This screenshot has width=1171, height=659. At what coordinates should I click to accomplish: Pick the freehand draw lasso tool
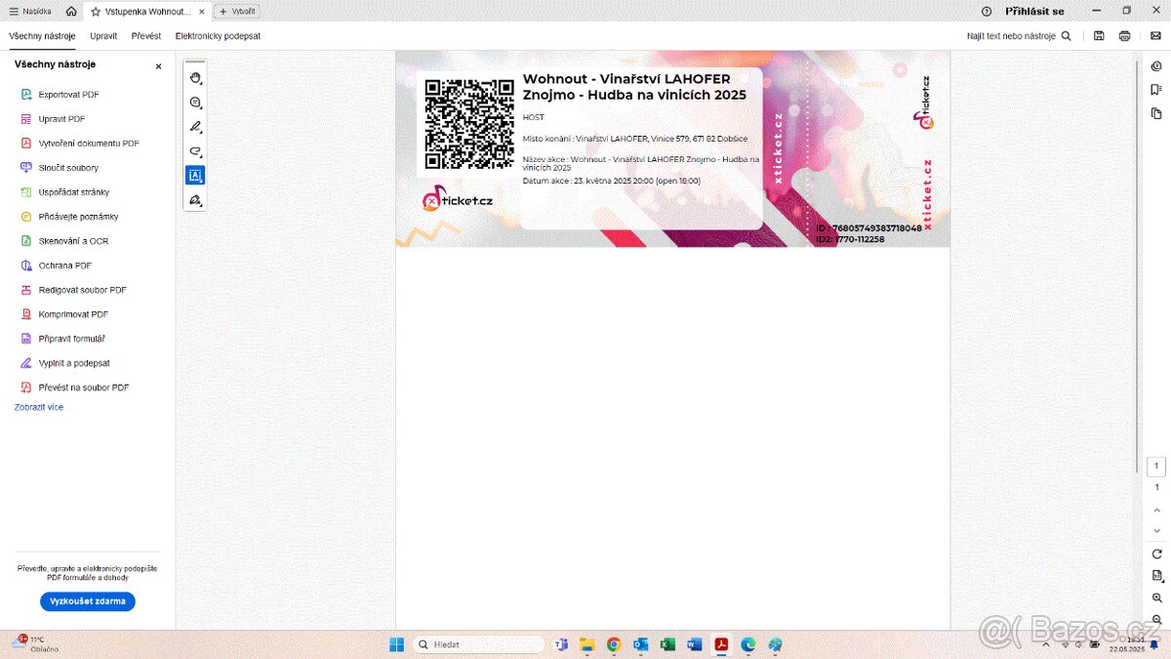pyautogui.click(x=195, y=151)
